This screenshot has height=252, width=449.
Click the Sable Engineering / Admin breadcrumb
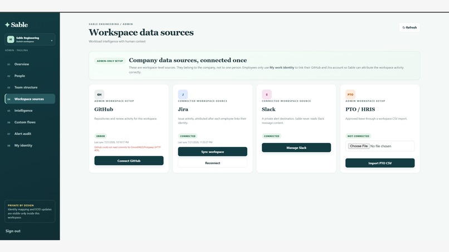111,24
